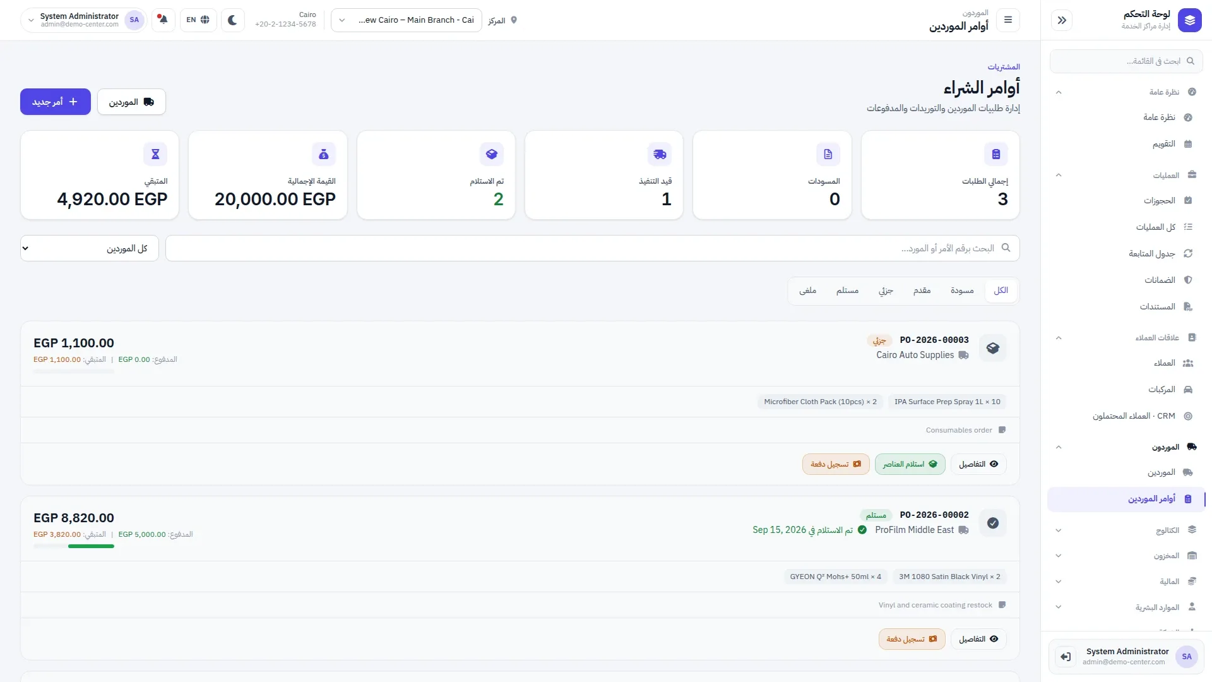Open branch selector New Cairo dropdown

[x=406, y=20]
